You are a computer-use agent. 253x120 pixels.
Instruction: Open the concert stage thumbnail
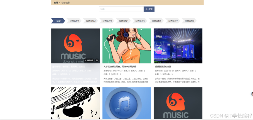178,46
